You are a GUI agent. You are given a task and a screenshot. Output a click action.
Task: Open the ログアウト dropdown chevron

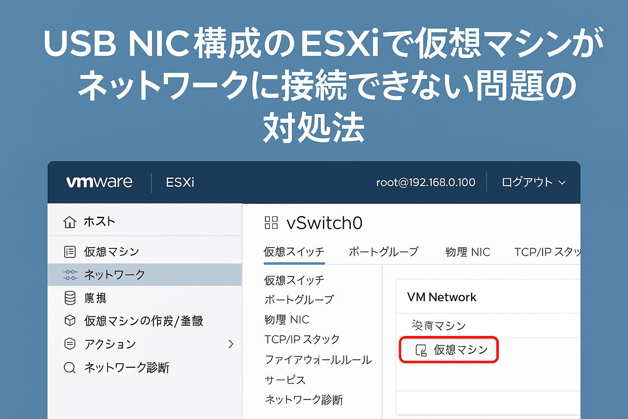(562, 182)
